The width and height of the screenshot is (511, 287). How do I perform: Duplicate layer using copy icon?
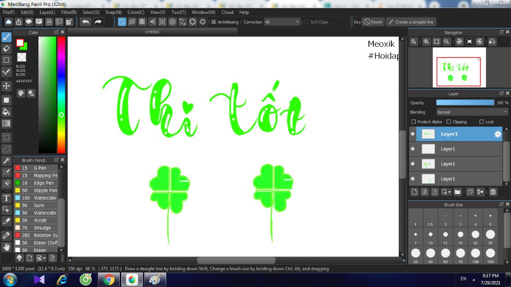(470, 192)
